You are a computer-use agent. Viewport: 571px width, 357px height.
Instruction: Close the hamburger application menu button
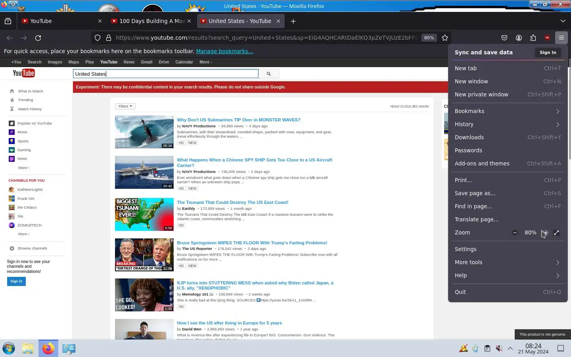coord(561,38)
